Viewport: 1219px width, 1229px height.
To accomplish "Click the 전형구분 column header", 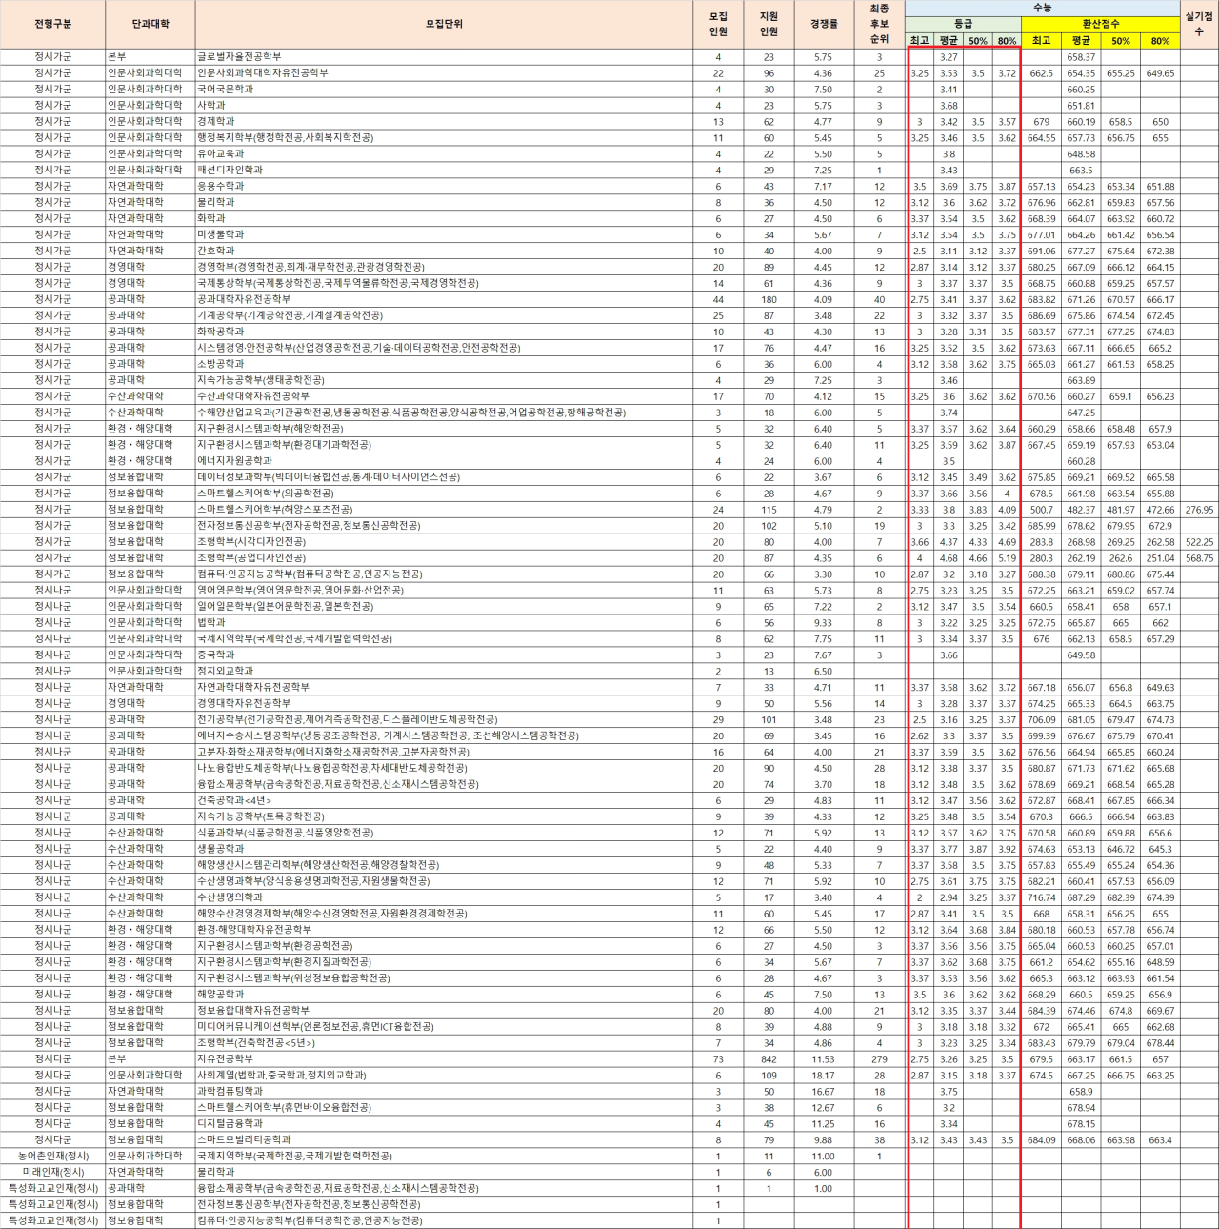I will pyautogui.click(x=52, y=24).
